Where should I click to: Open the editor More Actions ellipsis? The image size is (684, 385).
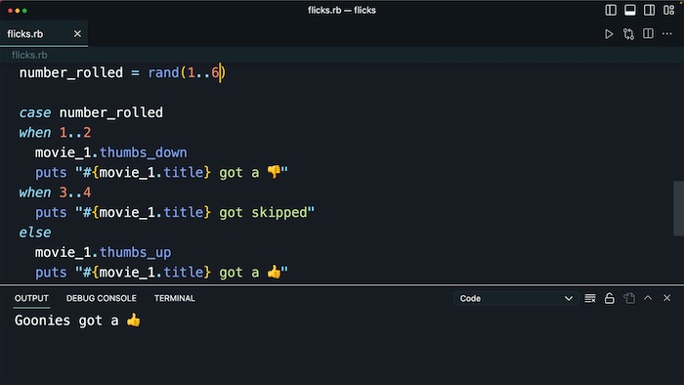pyautogui.click(x=667, y=33)
